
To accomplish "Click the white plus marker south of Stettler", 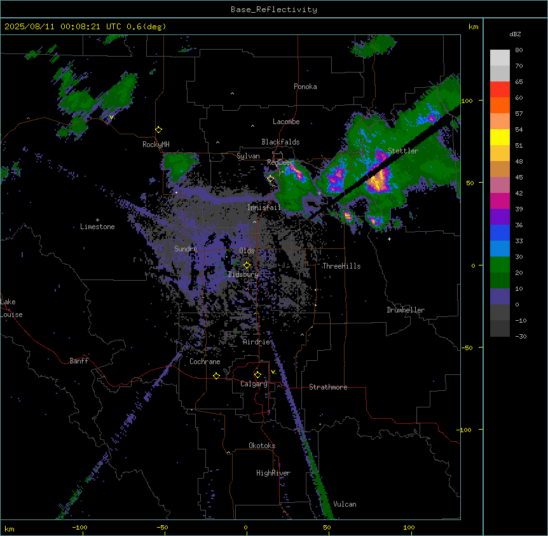I will click(389, 239).
